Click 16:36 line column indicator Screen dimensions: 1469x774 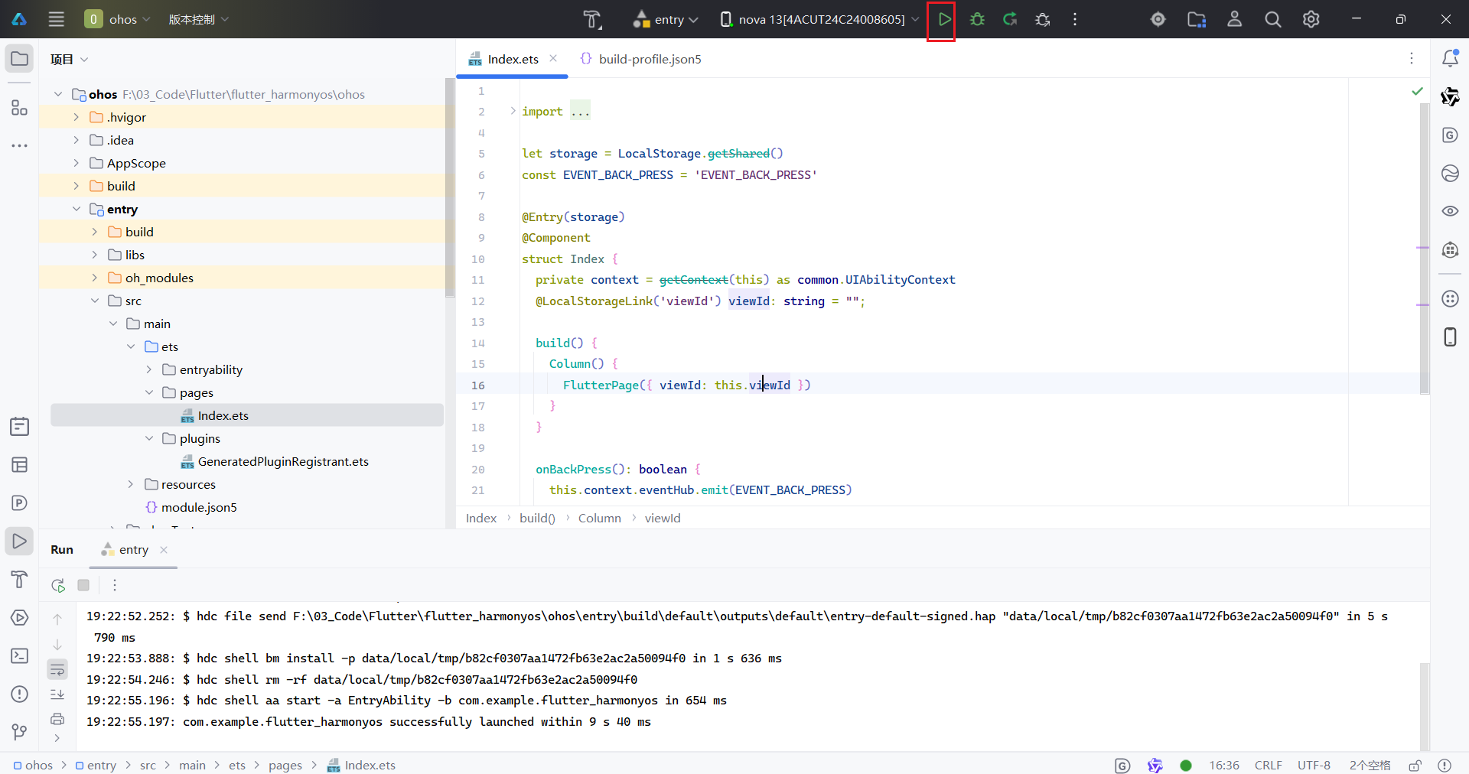[x=1223, y=765]
